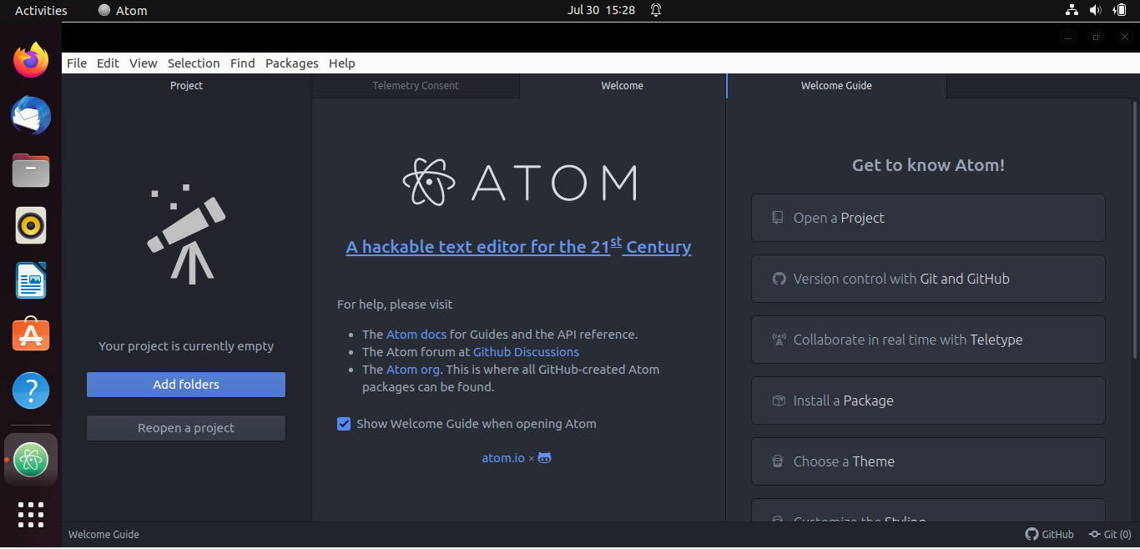This screenshot has width=1140, height=549.
Task: Open the Atom docs link
Action: coord(416,335)
